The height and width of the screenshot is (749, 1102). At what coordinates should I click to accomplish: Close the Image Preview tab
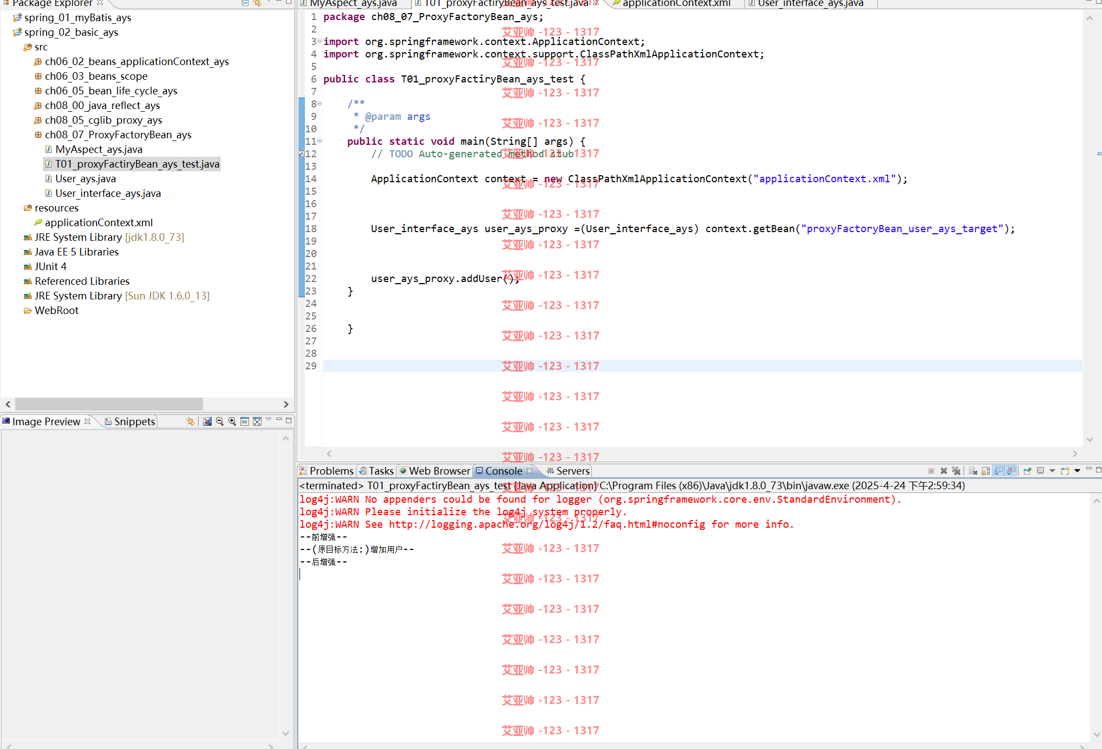(x=87, y=421)
